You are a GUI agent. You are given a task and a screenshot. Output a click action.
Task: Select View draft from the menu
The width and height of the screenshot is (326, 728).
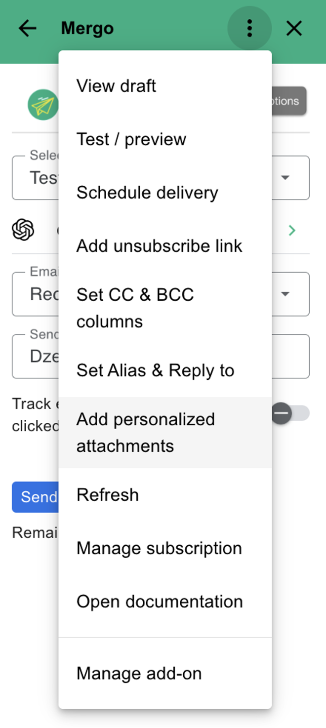[116, 85]
